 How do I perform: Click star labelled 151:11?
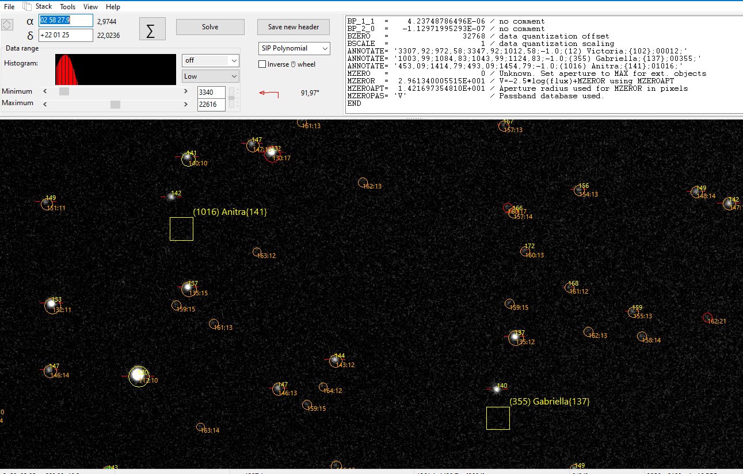click(47, 203)
